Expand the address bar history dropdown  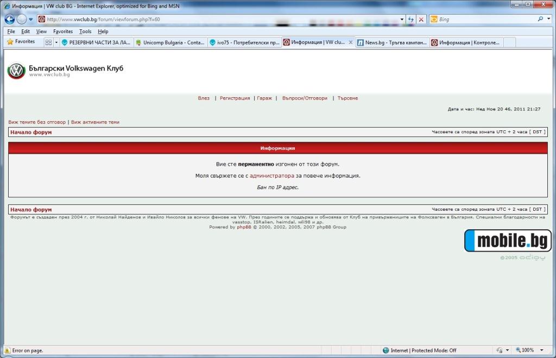pyautogui.click(x=402, y=19)
